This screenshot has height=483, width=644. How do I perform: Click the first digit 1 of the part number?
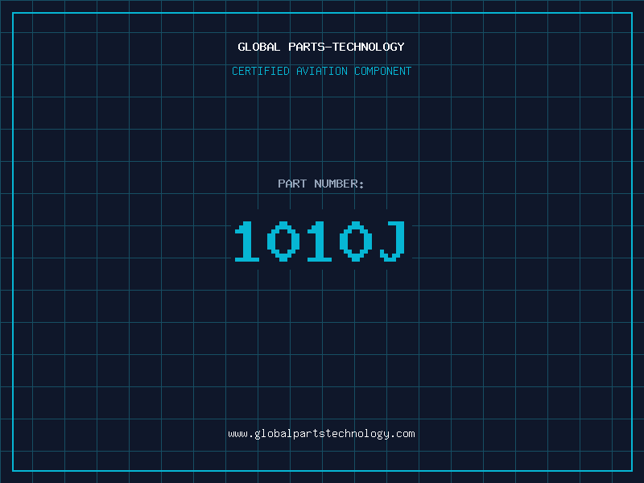click(x=247, y=242)
